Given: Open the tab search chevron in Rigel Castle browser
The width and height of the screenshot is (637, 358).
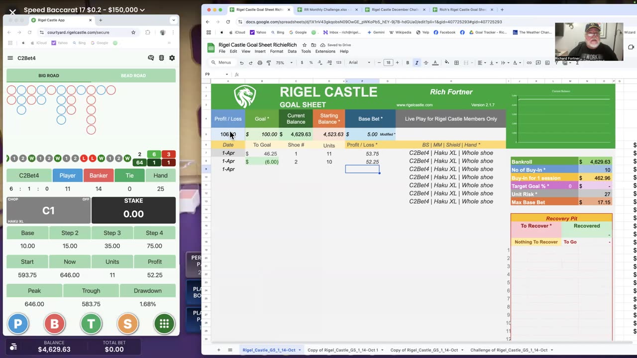Looking at the screenshot, I should (x=173, y=20).
